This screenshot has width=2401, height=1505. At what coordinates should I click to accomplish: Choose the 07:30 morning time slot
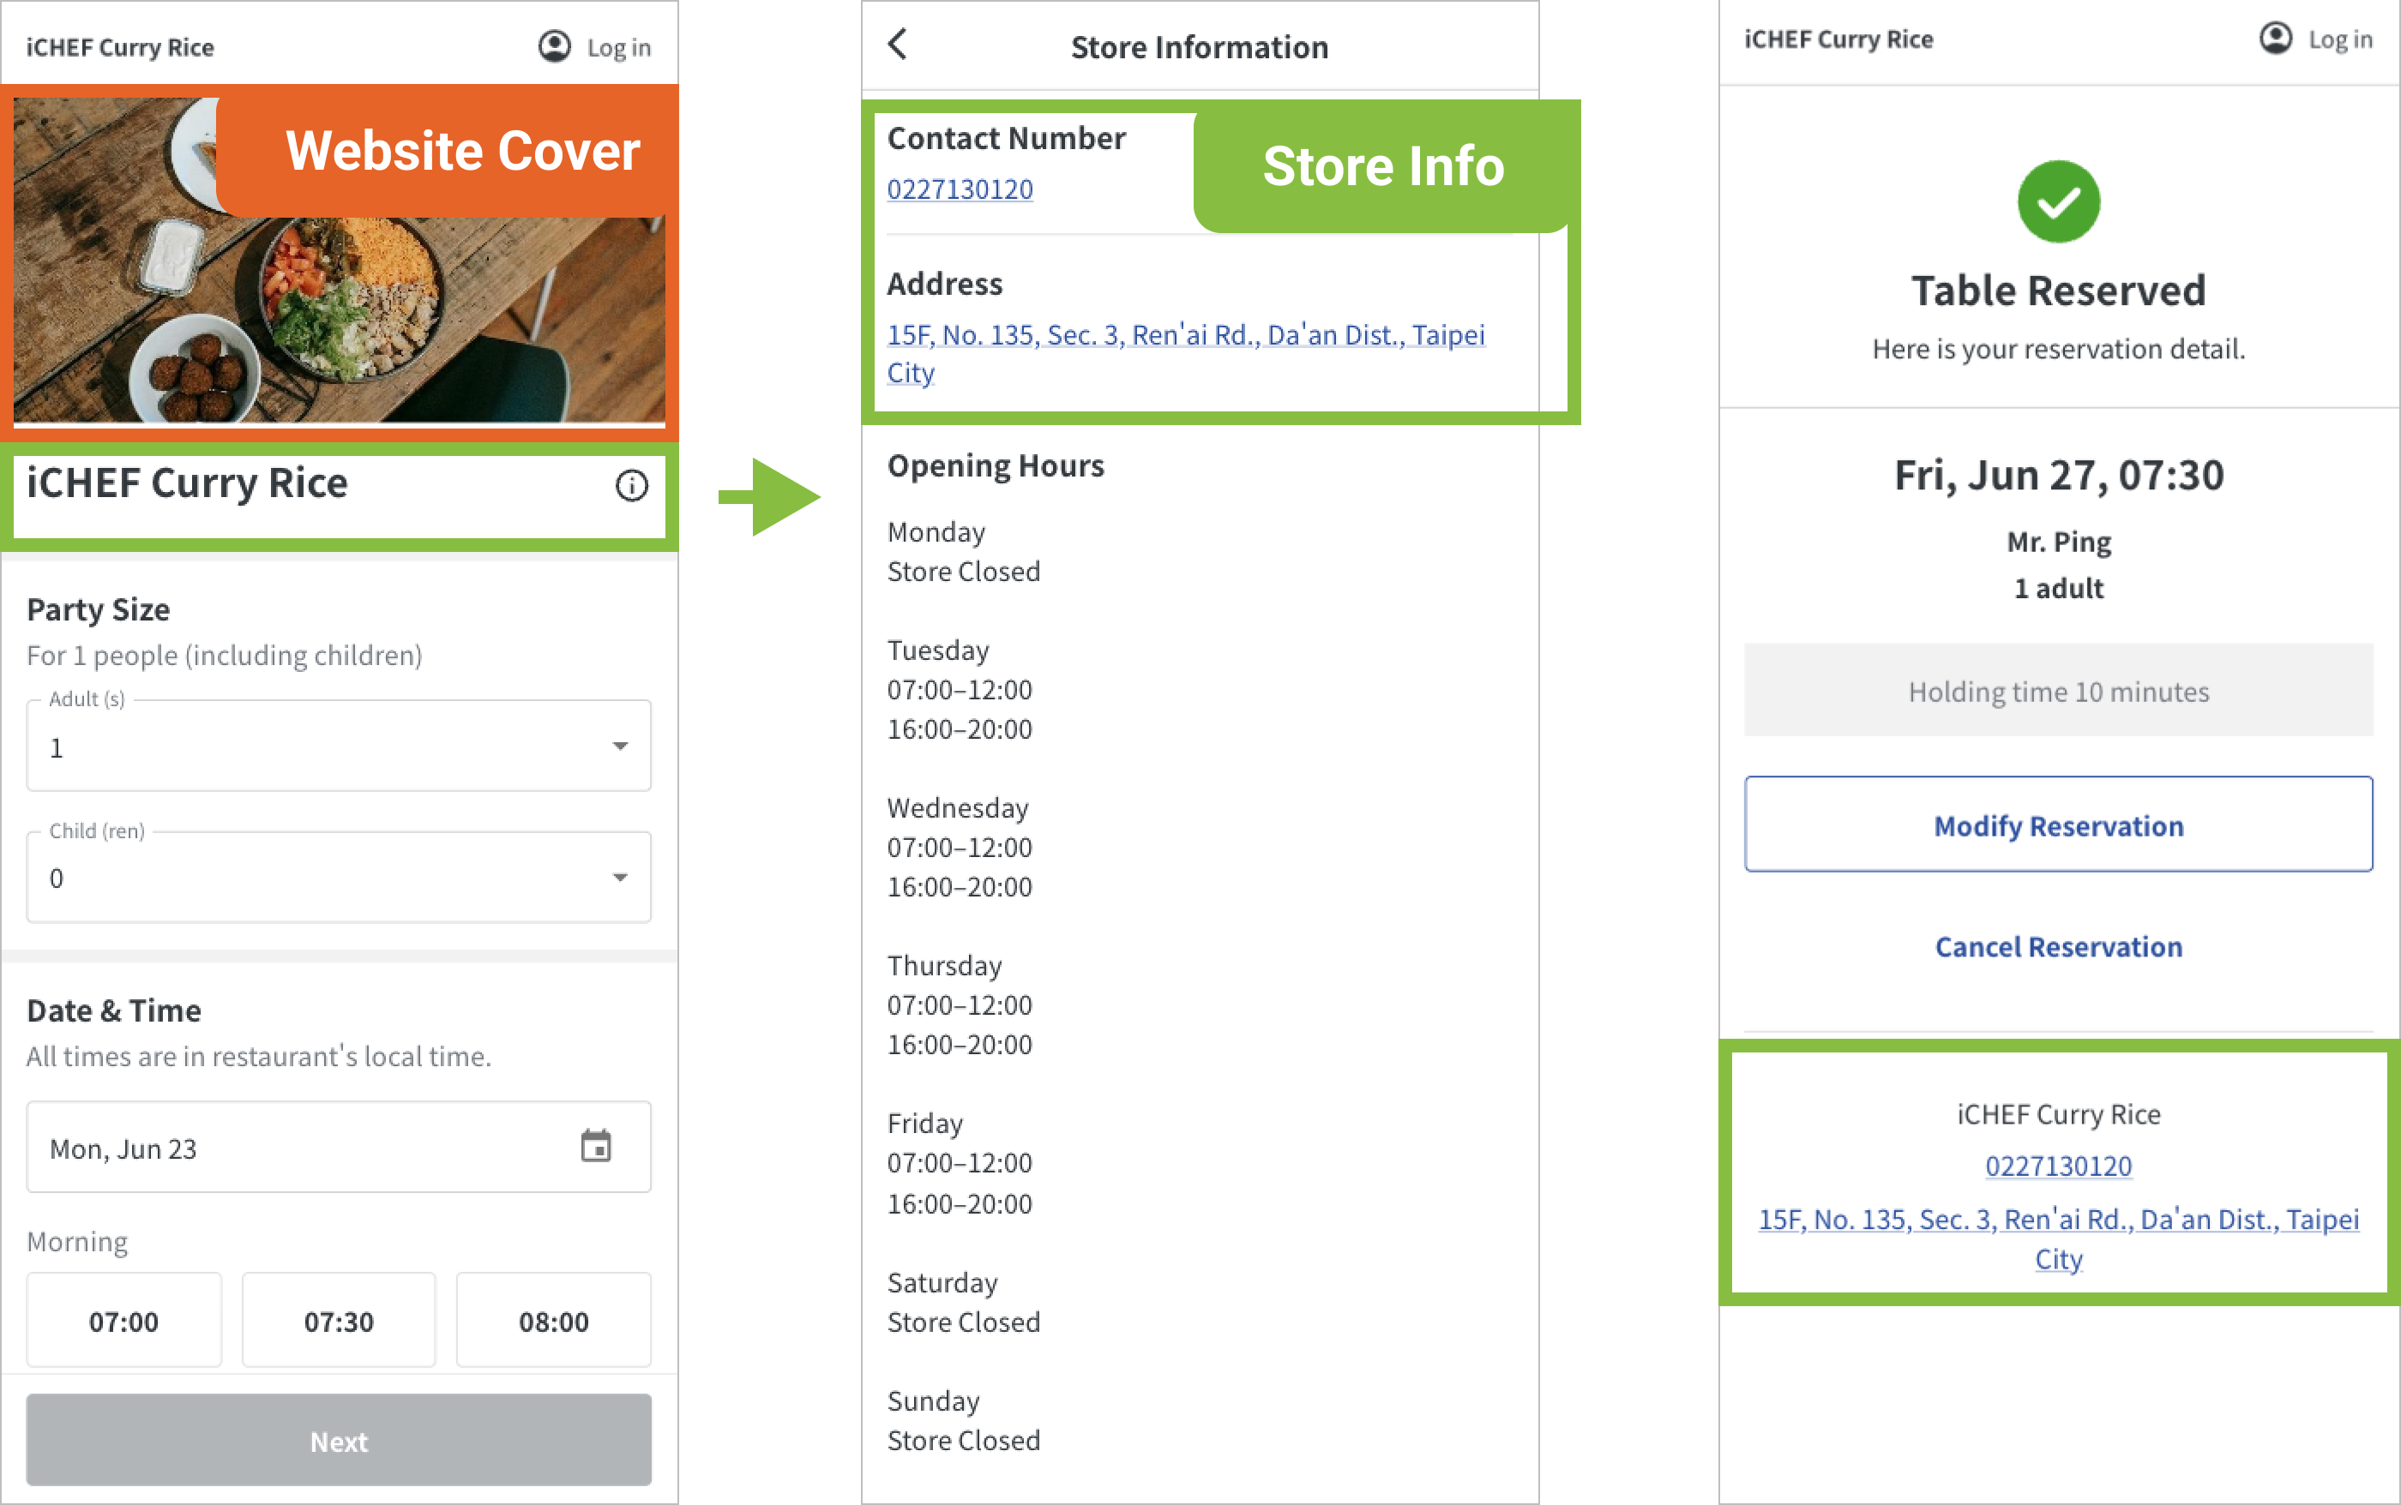[x=339, y=1321]
